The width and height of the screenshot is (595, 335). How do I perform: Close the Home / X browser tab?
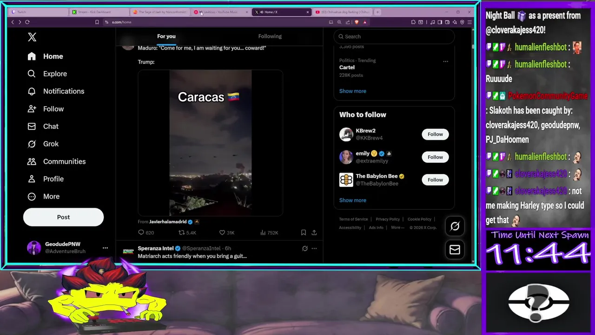click(307, 12)
